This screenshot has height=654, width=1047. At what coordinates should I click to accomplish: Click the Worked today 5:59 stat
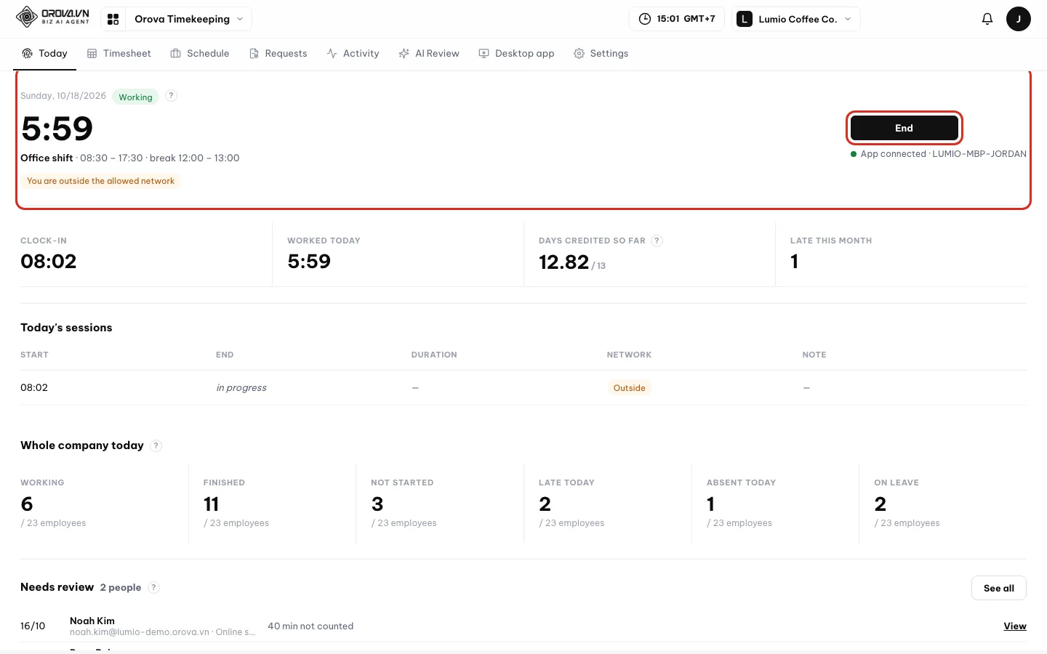398,254
